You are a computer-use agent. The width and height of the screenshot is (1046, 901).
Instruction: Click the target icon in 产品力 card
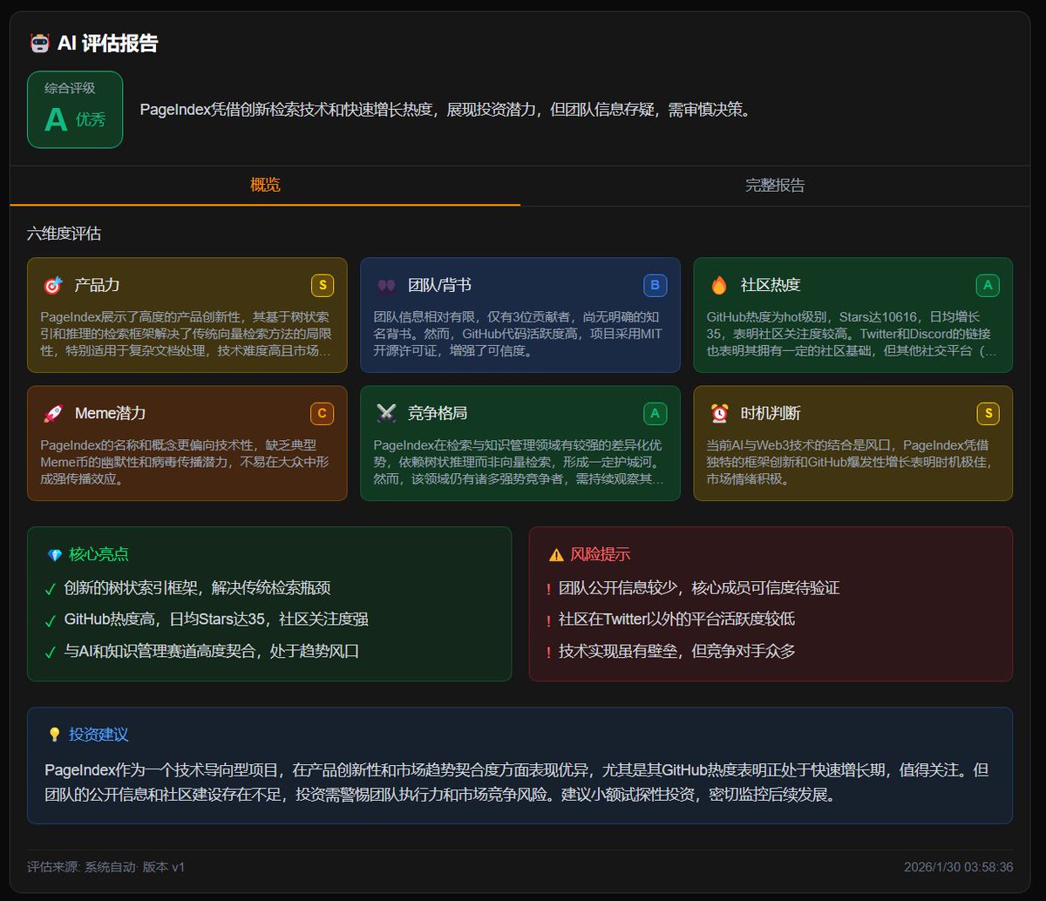point(52,285)
